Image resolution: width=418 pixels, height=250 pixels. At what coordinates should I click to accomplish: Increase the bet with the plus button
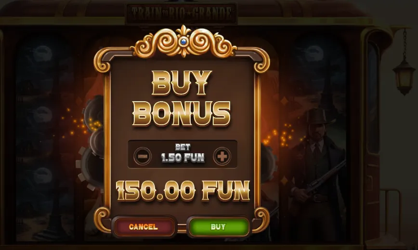(x=222, y=156)
